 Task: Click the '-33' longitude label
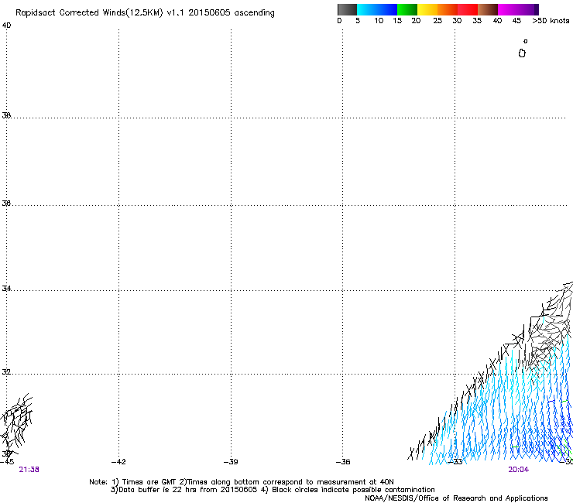pyautogui.click(x=455, y=462)
